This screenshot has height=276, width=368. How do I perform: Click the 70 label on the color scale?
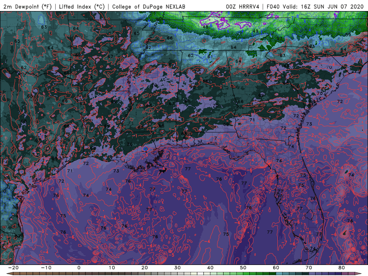click(x=309, y=268)
